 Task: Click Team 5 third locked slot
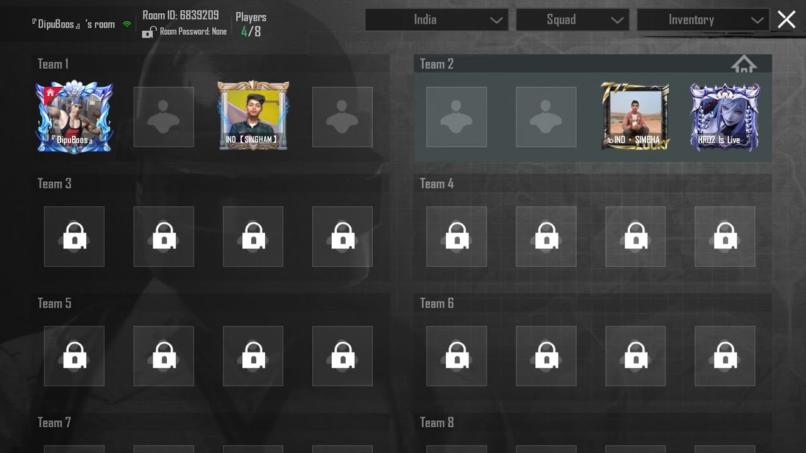coord(253,356)
